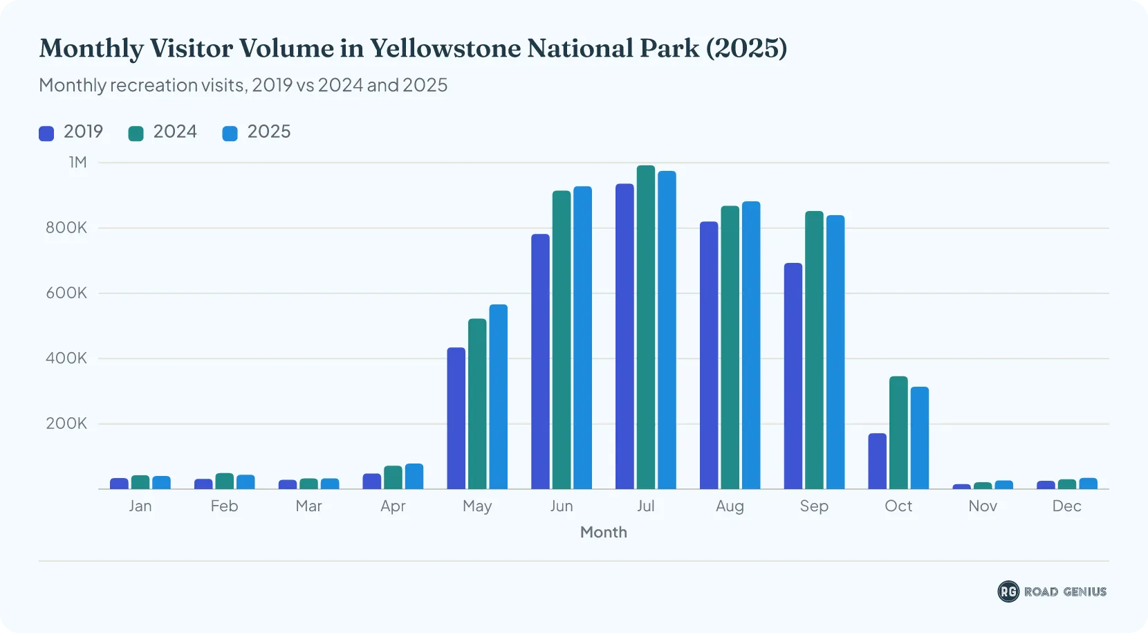Screen dimensions: 1148x633
Task: Click the Oct 2025 bar
Action: [920, 438]
